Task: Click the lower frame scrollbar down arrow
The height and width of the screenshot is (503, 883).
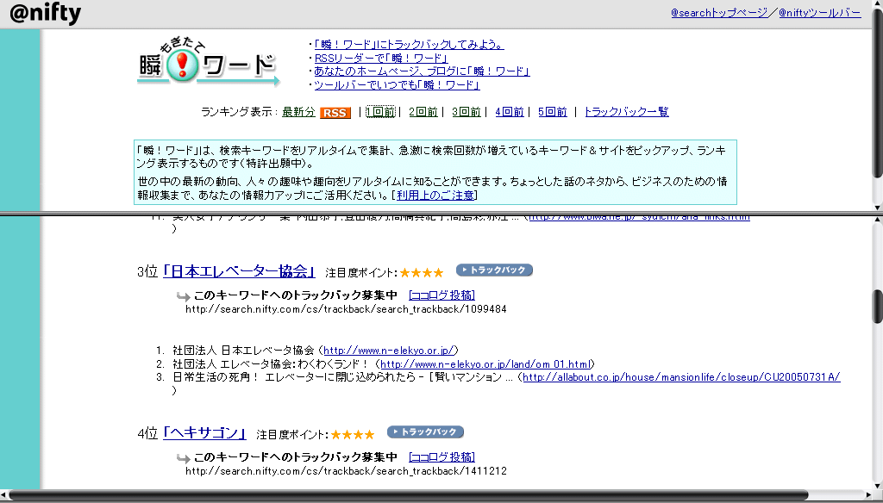Action: [x=877, y=486]
